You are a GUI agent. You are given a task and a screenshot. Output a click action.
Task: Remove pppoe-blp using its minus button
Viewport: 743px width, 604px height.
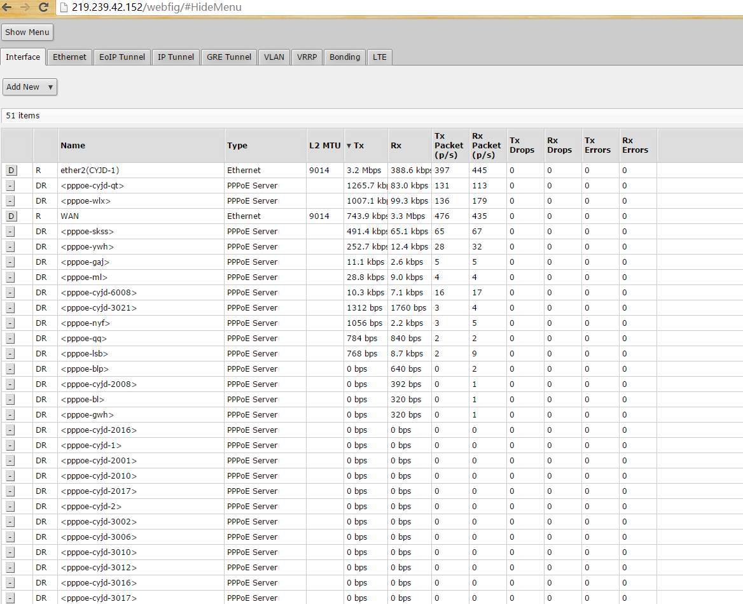click(10, 369)
